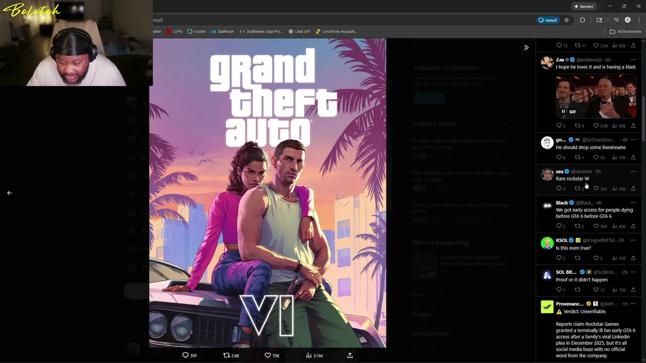Open more options on Provenanc... reply
Screen dimensions: 646x363
tap(633, 304)
